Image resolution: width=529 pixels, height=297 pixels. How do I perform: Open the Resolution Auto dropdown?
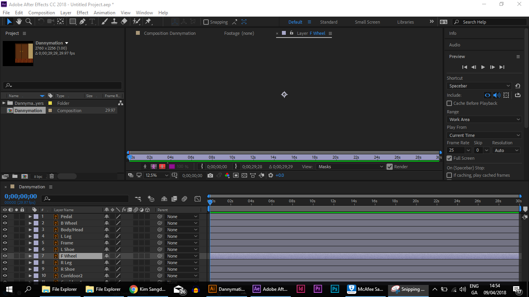coord(506,150)
